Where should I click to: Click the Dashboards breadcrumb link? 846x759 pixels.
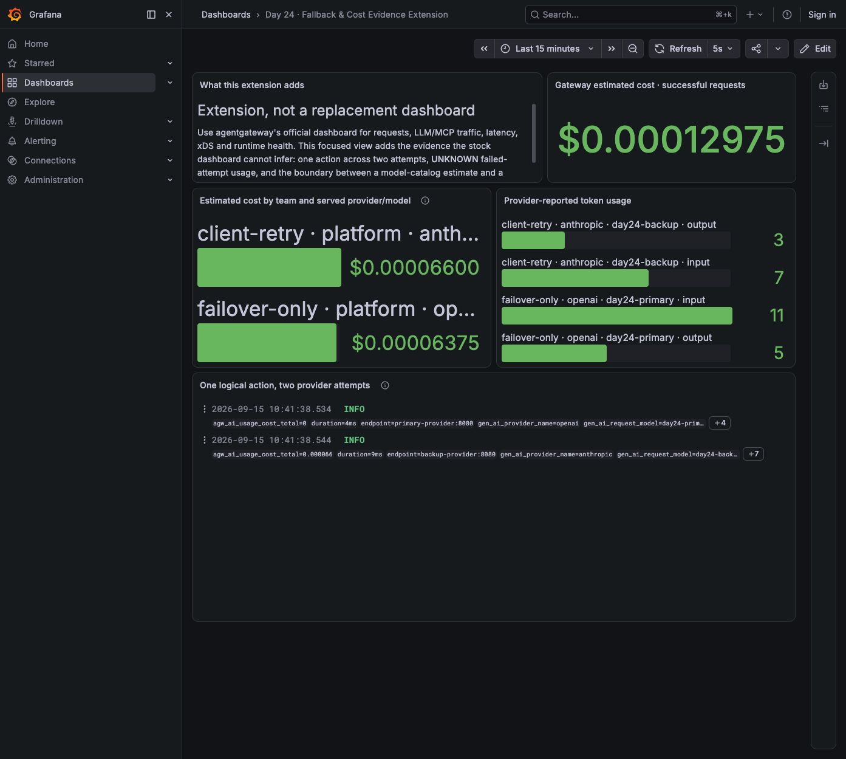point(226,15)
